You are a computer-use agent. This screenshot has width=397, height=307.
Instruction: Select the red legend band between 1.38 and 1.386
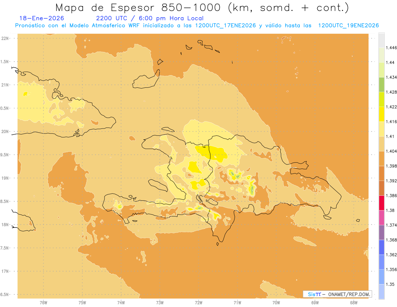381,203
